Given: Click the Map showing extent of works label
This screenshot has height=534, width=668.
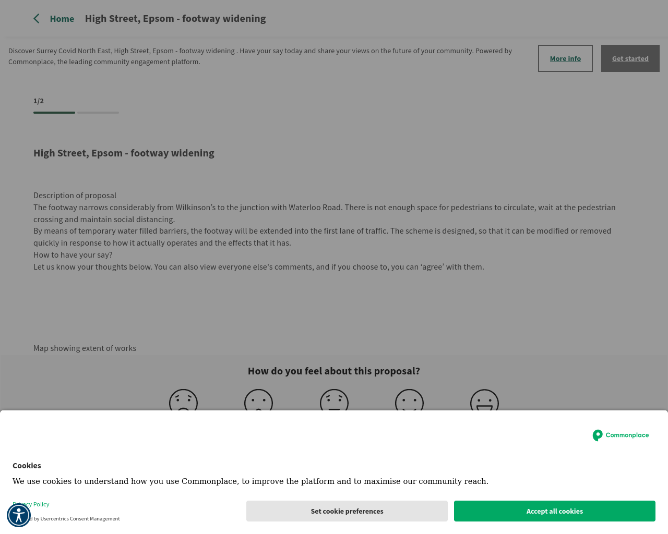Looking at the screenshot, I should (x=85, y=348).
